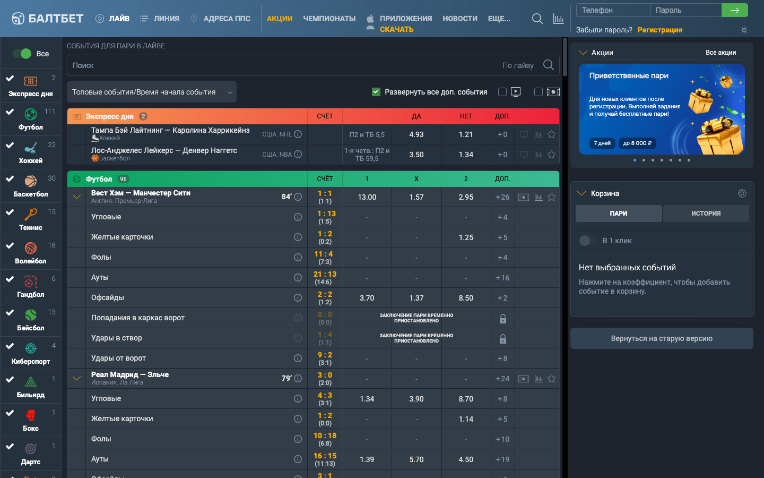764x478 pixels.
Task: Click the Регистрация link
Action: point(659,30)
